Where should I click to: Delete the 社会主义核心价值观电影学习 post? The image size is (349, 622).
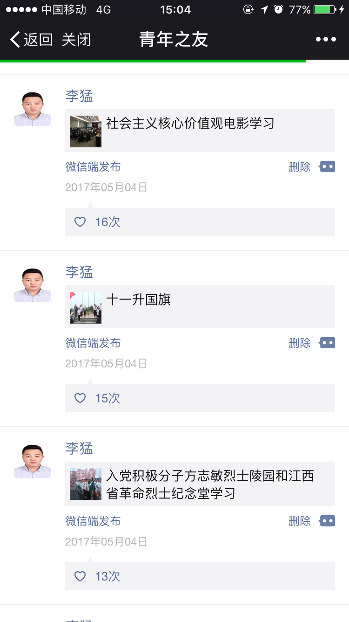click(299, 167)
